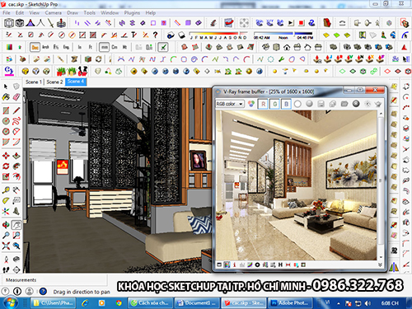
Task: Choose the pink Eraser tool
Action: [16, 97]
